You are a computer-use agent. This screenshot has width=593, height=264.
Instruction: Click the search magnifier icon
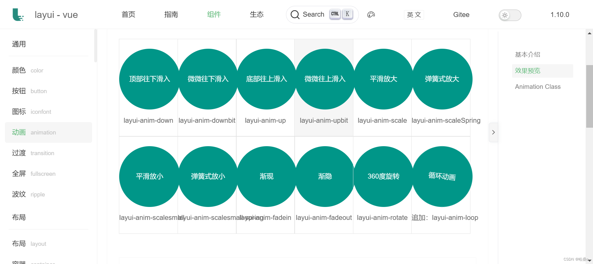pos(295,14)
